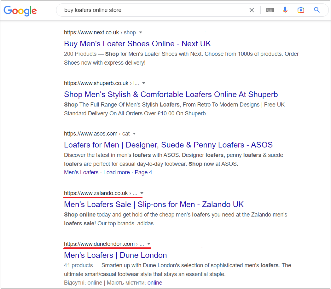Viewport: 331px width, 289px height.
Task: Open the ASOS Loafers for Men result
Action: click(x=168, y=145)
